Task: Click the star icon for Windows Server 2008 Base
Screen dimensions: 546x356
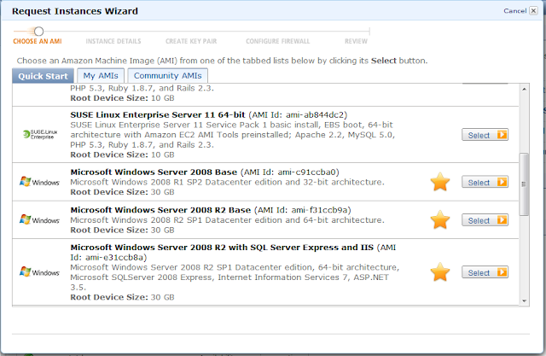Action: [x=440, y=182]
